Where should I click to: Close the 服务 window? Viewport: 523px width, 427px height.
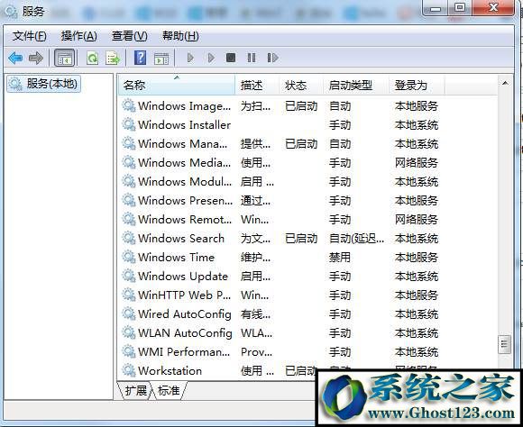[493, 8]
